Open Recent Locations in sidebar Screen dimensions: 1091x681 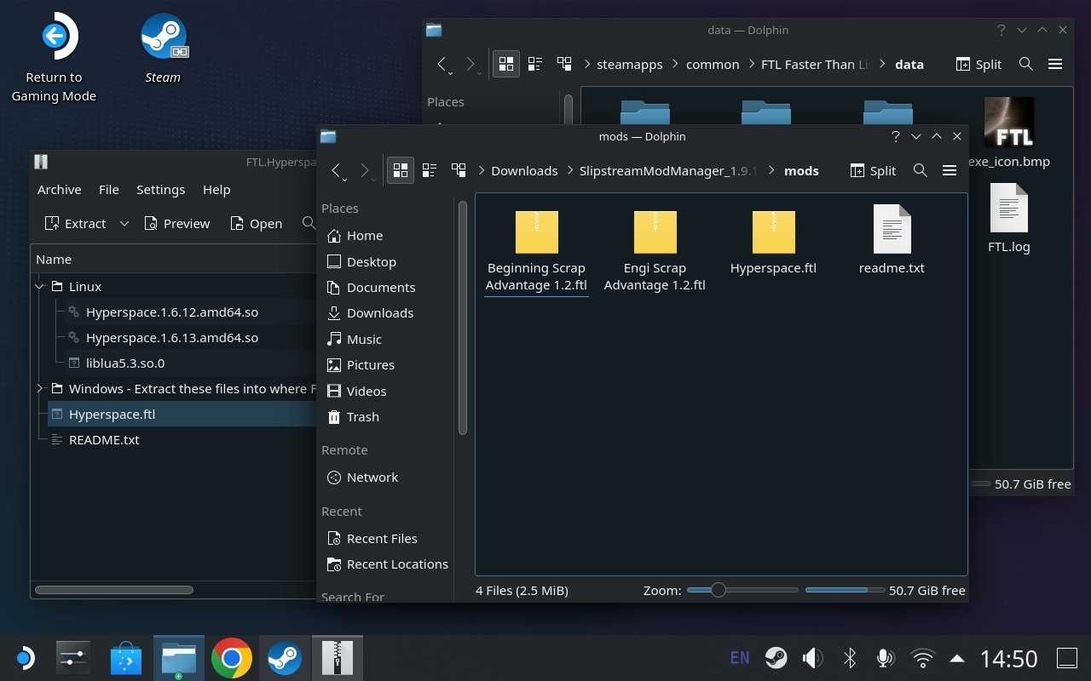click(388, 564)
